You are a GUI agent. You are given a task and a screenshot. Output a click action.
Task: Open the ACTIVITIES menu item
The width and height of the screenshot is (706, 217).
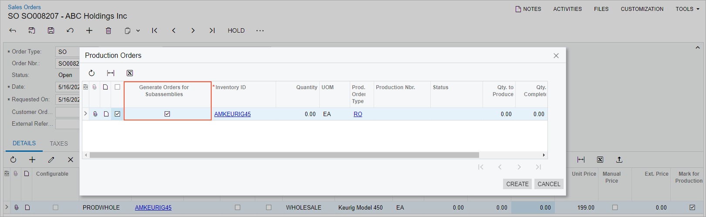568,9
